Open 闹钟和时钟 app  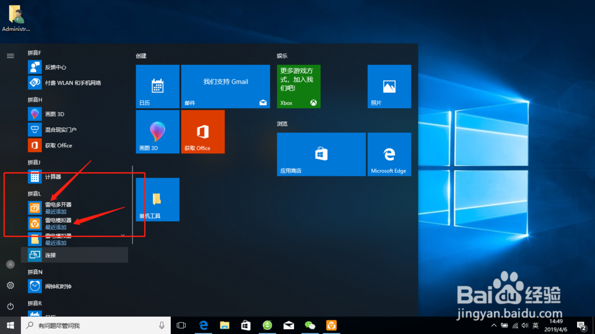[x=74, y=286]
